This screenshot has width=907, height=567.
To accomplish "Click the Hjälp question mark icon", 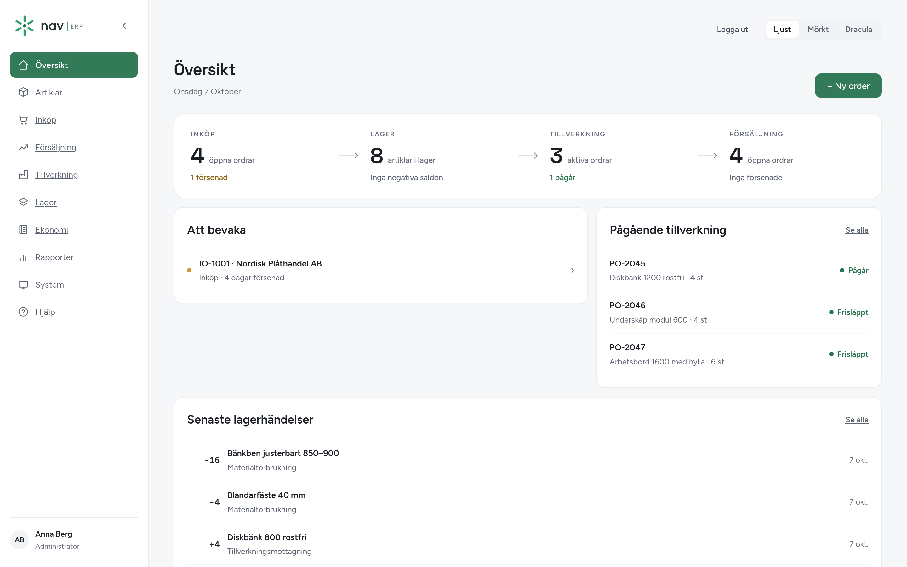I will [23, 312].
